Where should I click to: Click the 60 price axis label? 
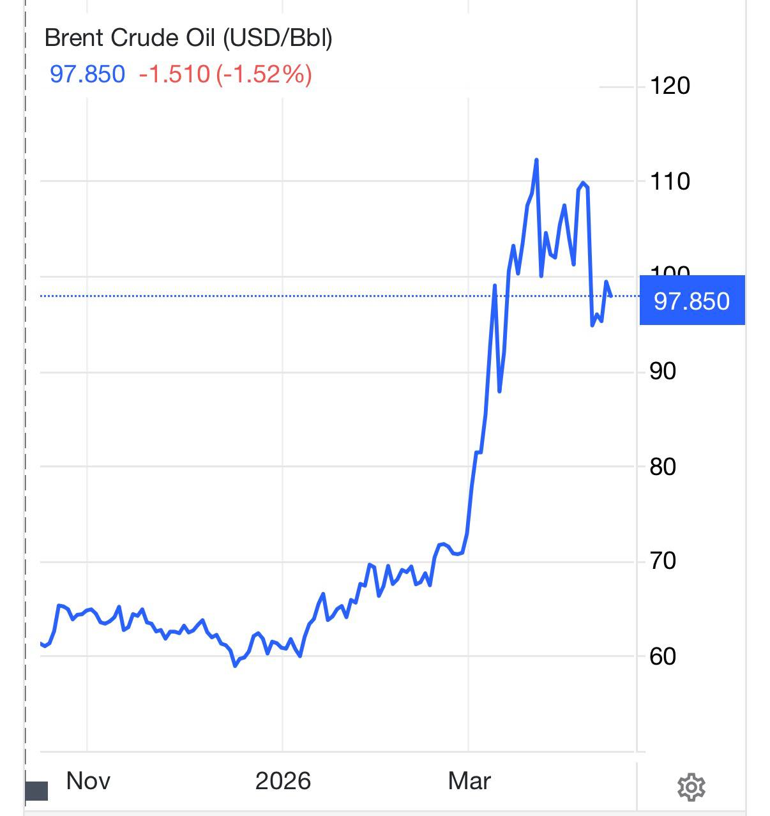663,656
